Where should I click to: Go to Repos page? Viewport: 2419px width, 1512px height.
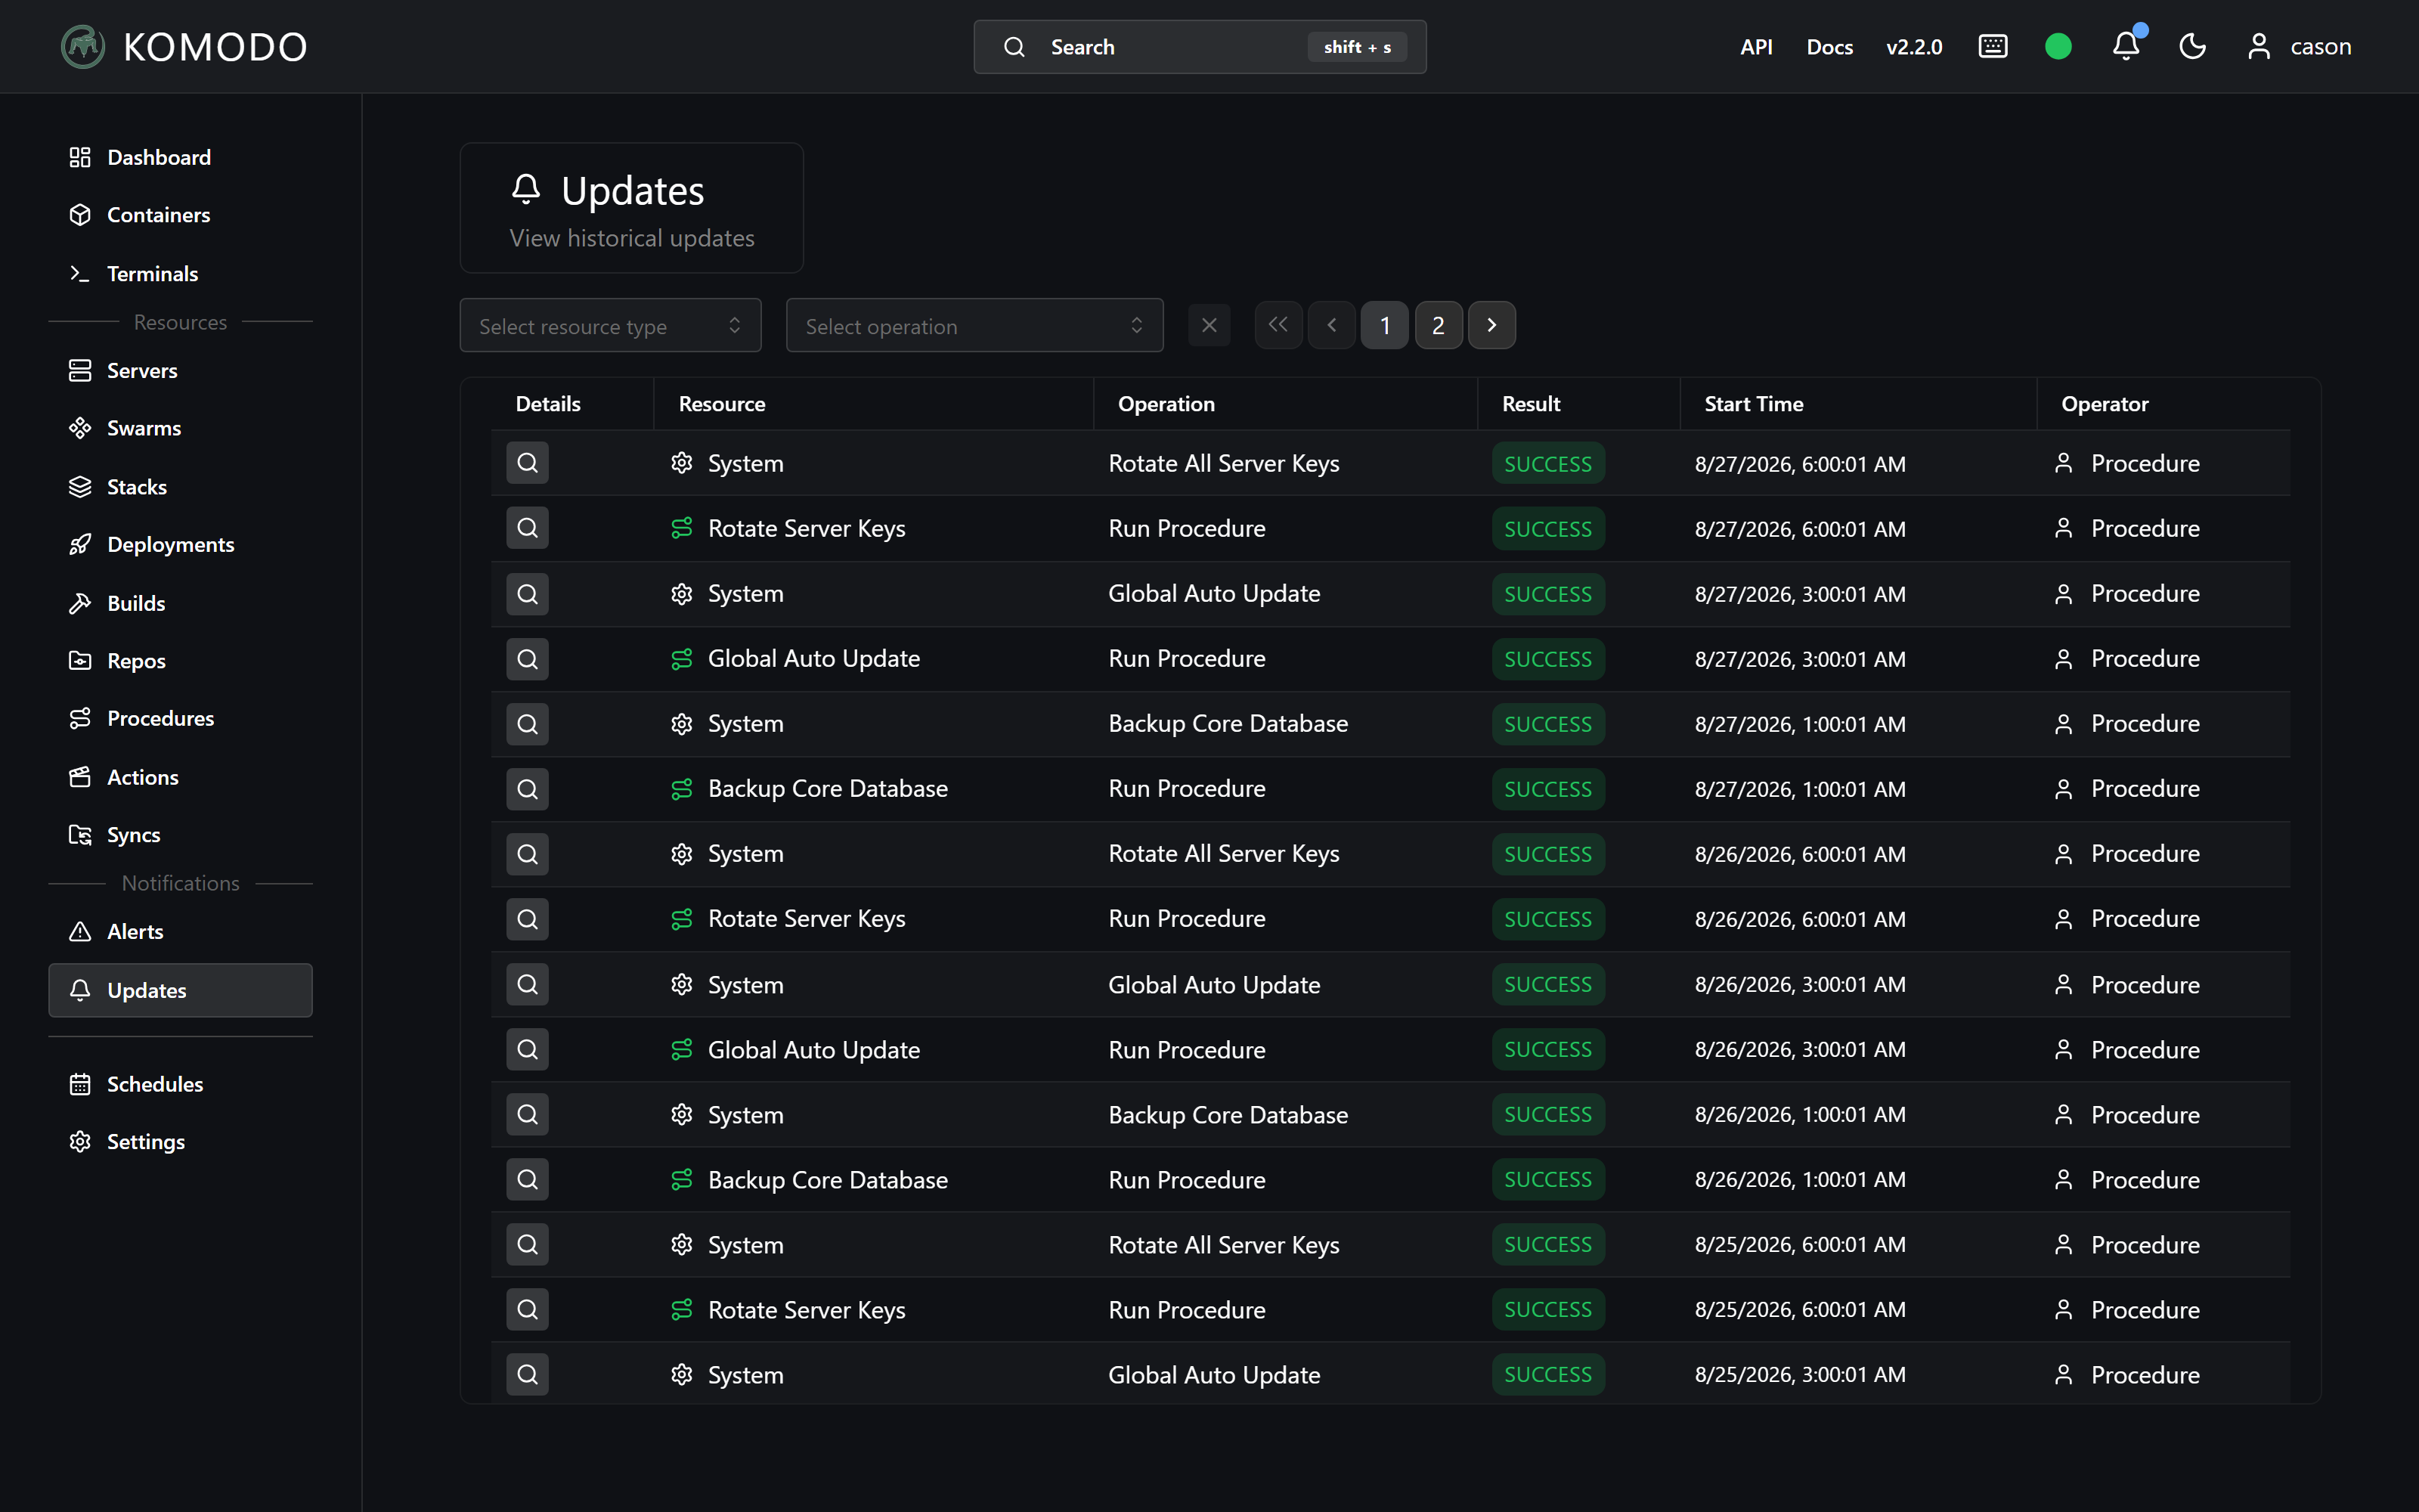tap(180, 661)
